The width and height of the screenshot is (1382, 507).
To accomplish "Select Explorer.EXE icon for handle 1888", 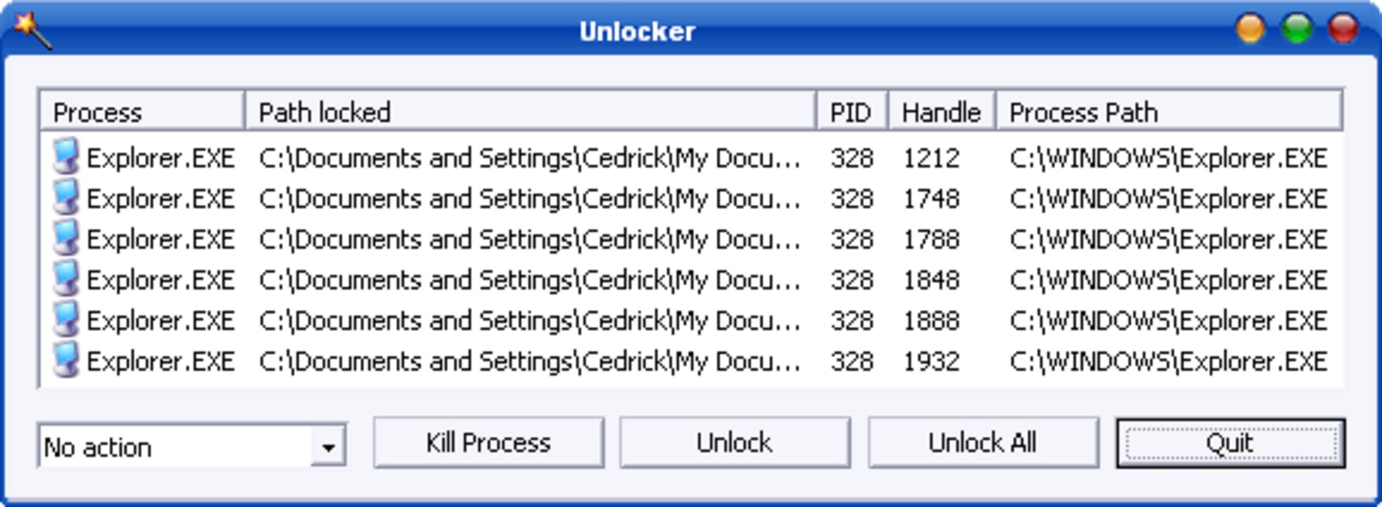I will (66, 319).
